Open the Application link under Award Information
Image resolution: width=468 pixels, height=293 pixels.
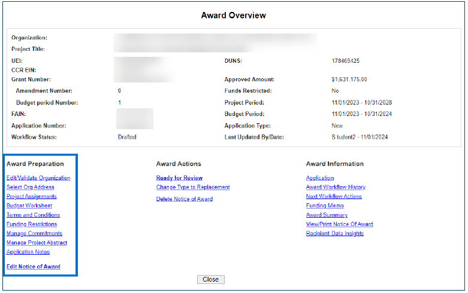pyautogui.click(x=319, y=178)
